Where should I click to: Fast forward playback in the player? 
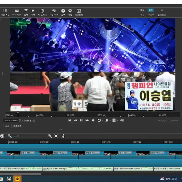coord(87,120)
